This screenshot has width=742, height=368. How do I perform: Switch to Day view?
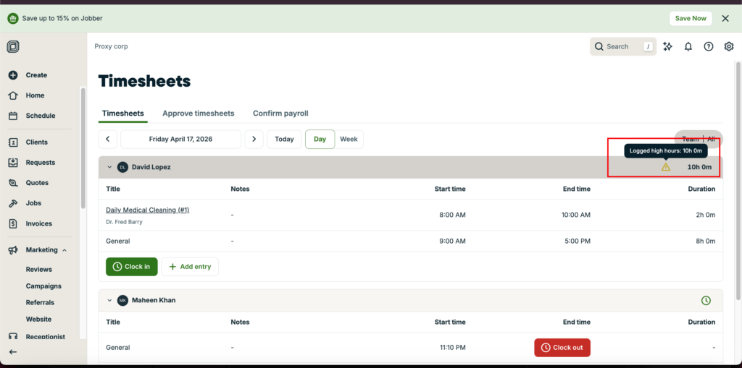tap(320, 139)
